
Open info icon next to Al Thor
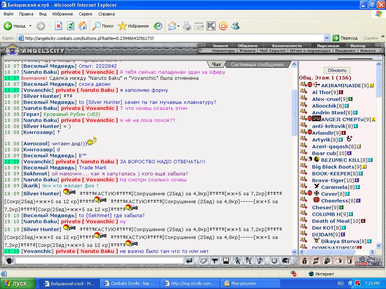(341, 92)
